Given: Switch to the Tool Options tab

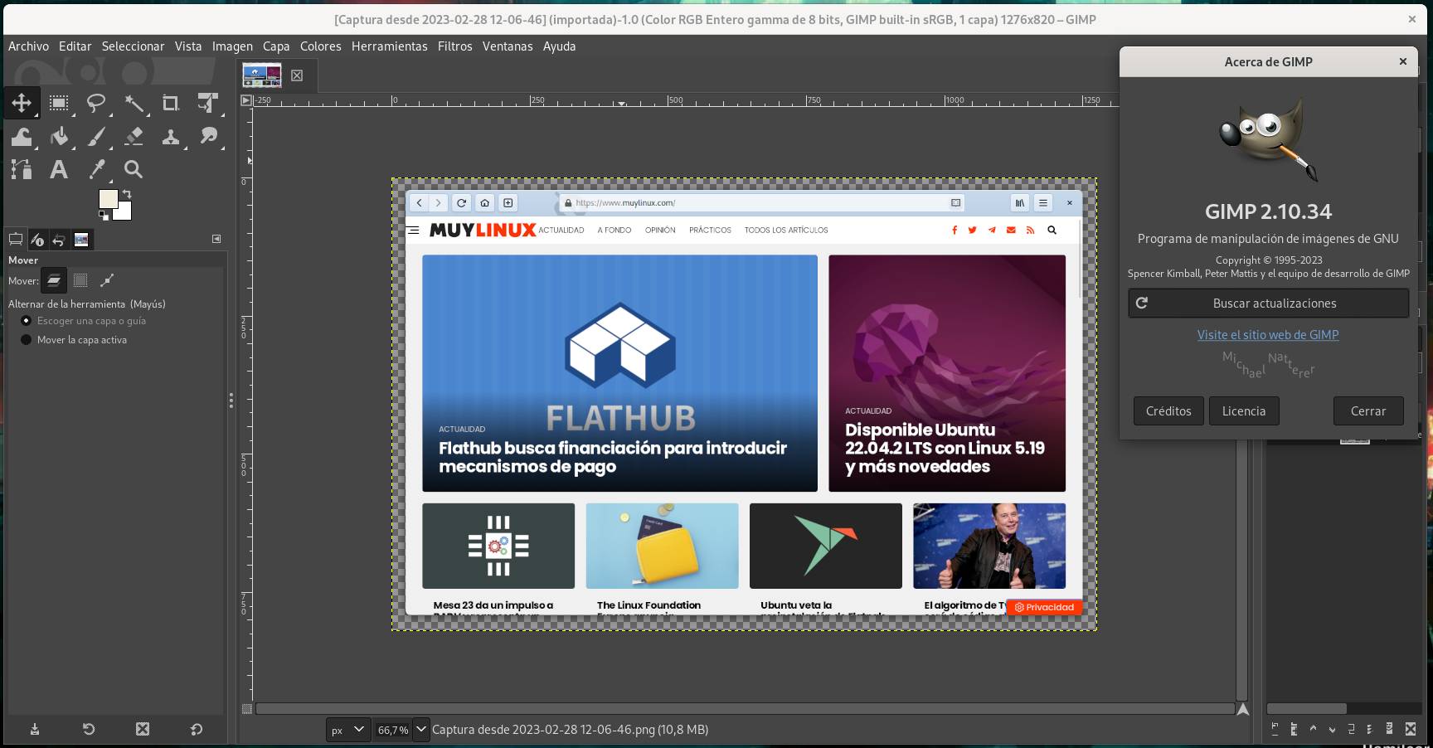Looking at the screenshot, I should click(15, 240).
